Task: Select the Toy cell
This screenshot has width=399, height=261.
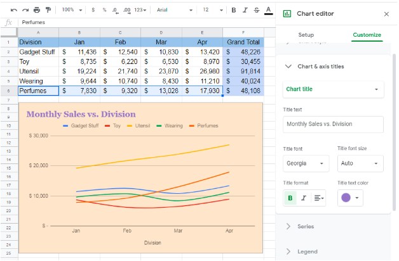Action: pos(38,61)
